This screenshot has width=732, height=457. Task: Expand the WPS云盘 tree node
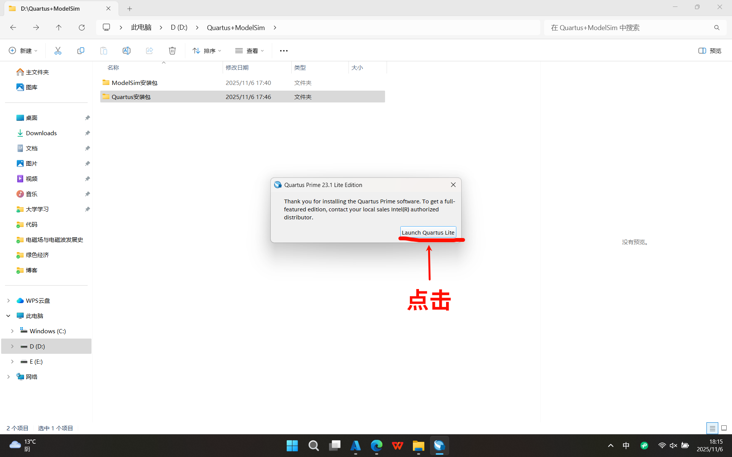coord(8,300)
